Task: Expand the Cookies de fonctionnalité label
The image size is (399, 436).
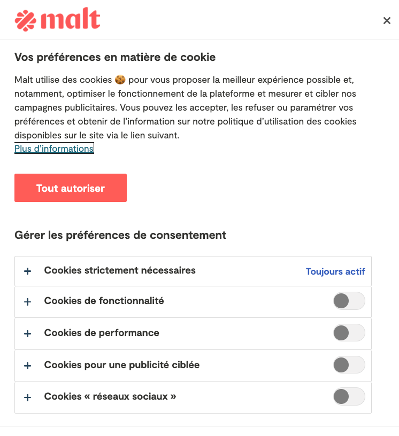Action: 104,301
